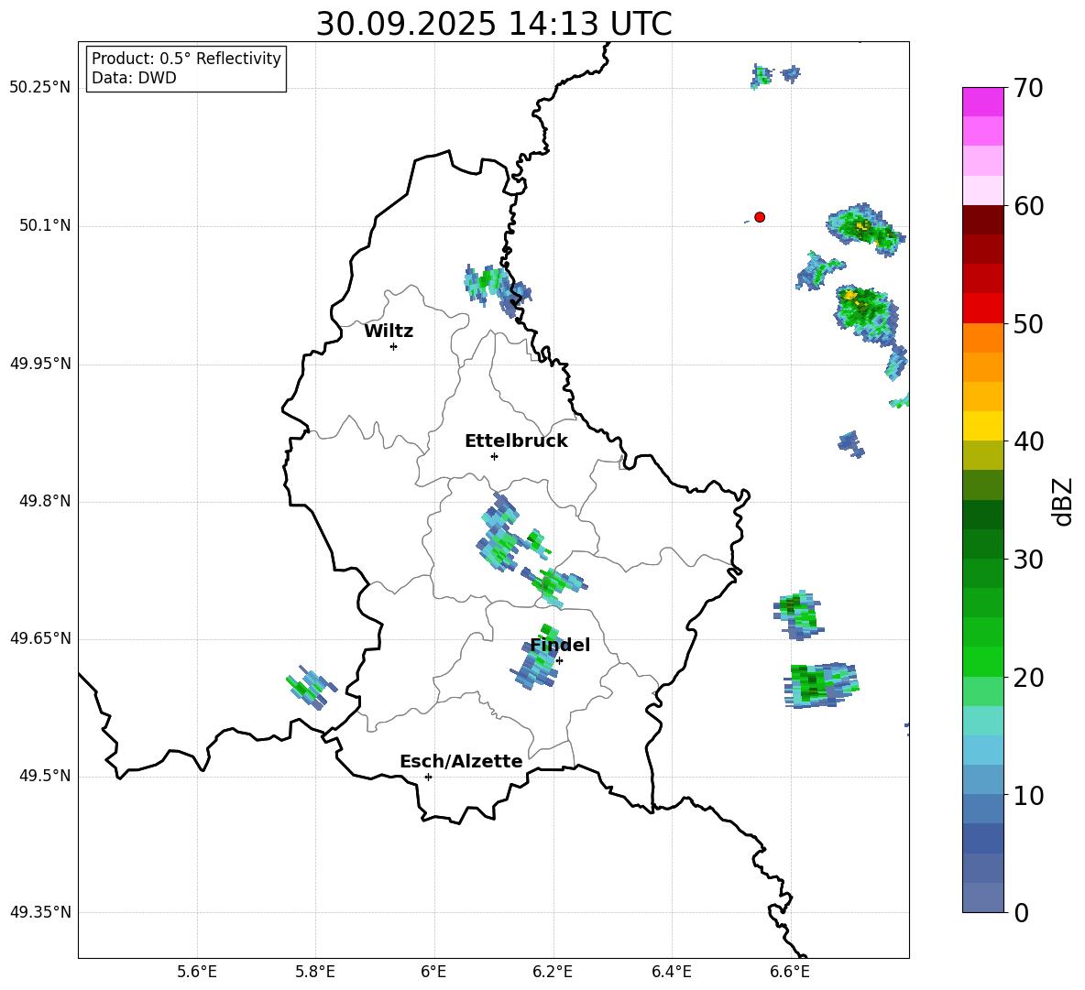This screenshot has width=1085, height=990.
Task: Click the 49.8°N latitude label
Action: [45, 501]
